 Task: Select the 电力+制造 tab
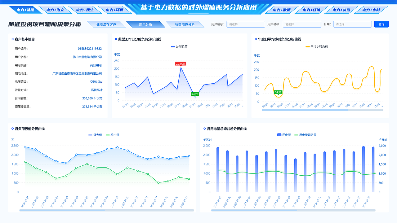(x=341, y=10)
